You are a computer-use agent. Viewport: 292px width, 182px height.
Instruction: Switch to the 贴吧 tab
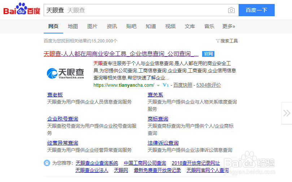131,26
